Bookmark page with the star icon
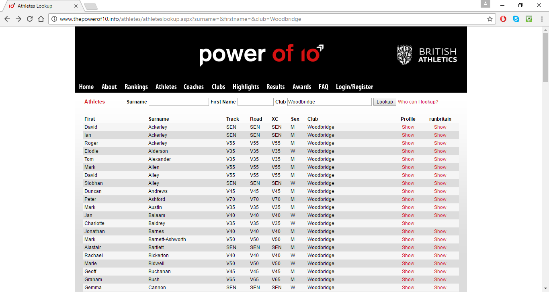The height and width of the screenshot is (292, 549). click(x=490, y=19)
